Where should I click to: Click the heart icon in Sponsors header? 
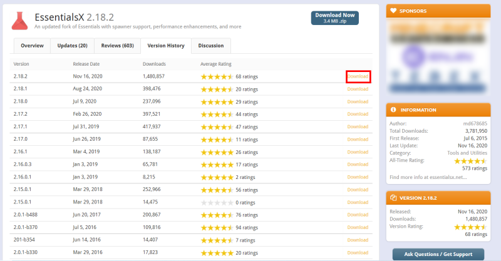(x=393, y=11)
